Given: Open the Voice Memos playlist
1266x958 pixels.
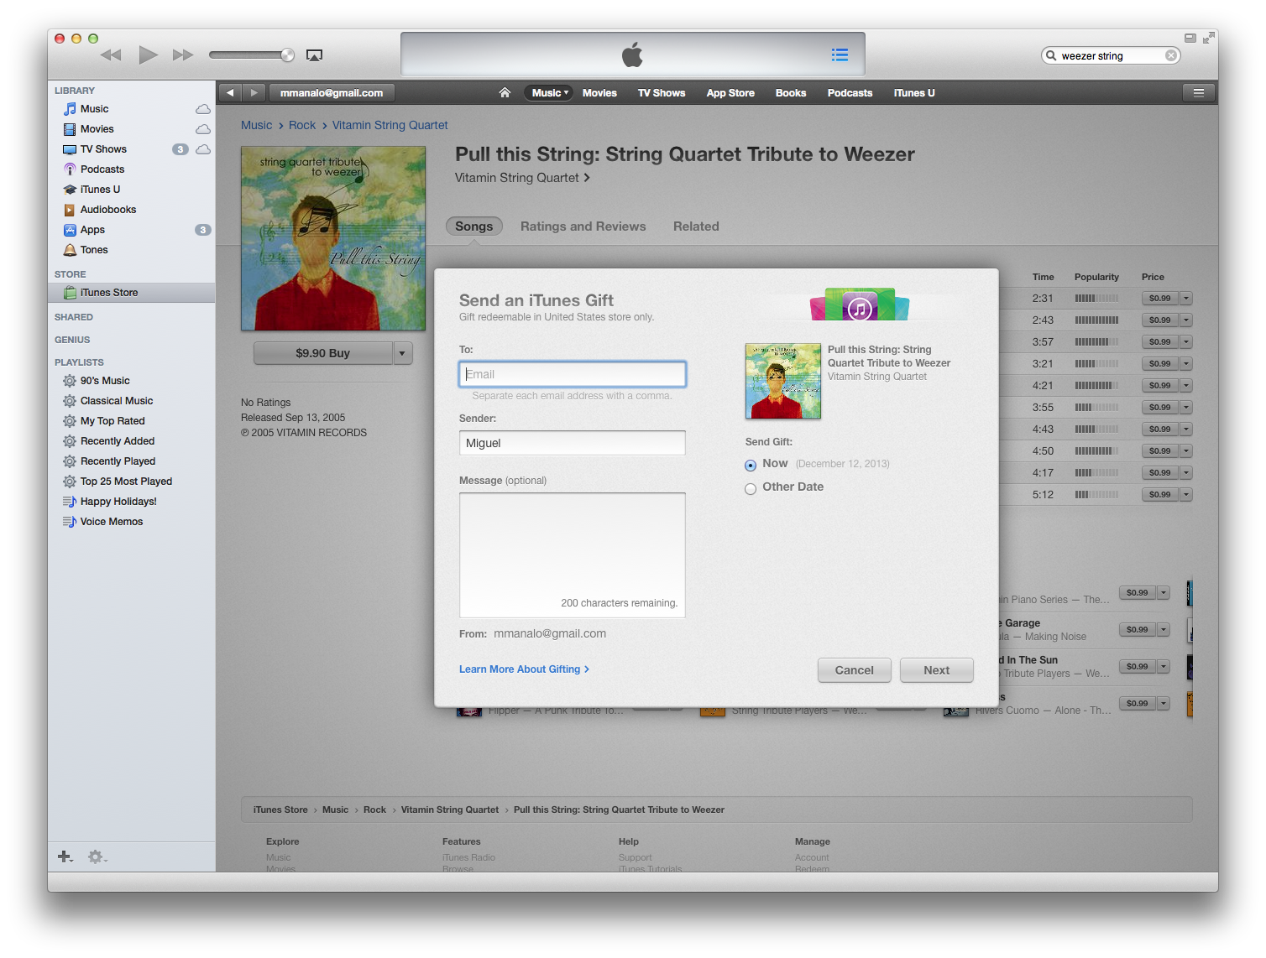Looking at the screenshot, I should pos(112,522).
